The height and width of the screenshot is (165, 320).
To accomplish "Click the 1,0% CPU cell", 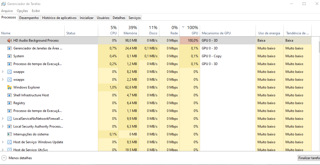I will (108, 87).
